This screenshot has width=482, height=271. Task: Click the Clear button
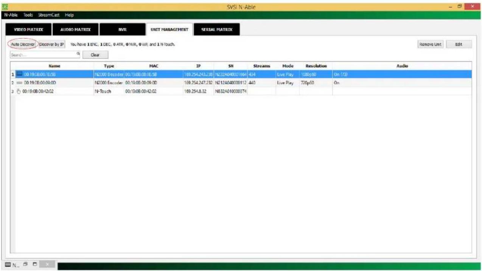(x=96, y=55)
